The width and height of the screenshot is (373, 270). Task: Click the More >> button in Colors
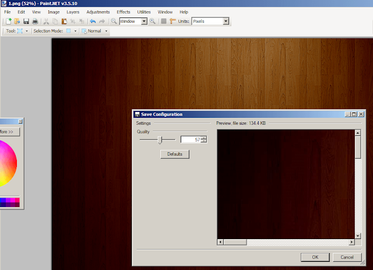(9, 132)
